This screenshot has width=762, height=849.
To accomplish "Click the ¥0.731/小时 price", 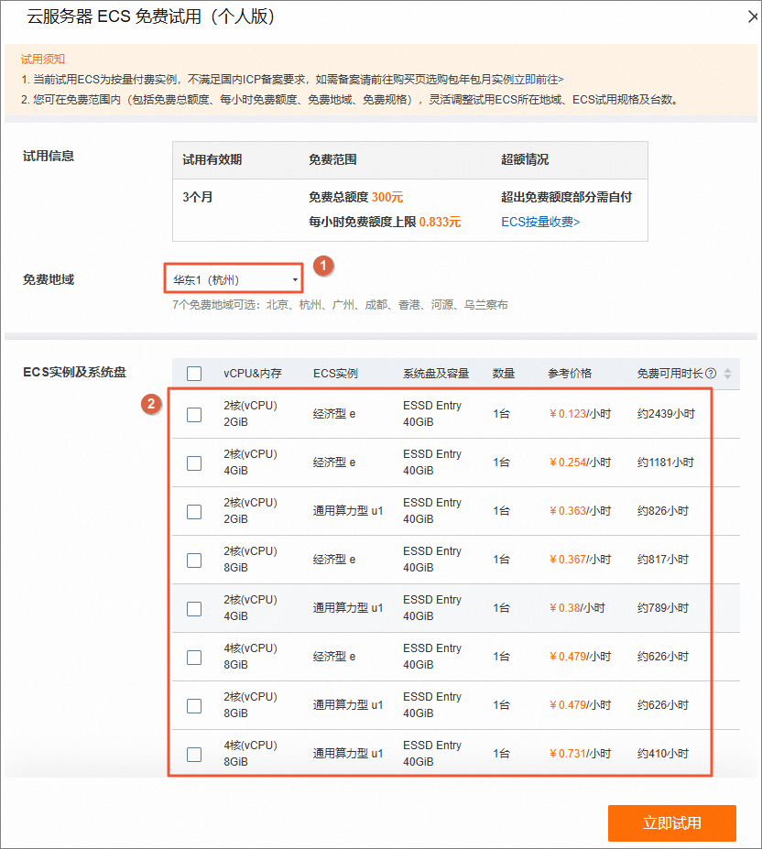I will 580,753.
